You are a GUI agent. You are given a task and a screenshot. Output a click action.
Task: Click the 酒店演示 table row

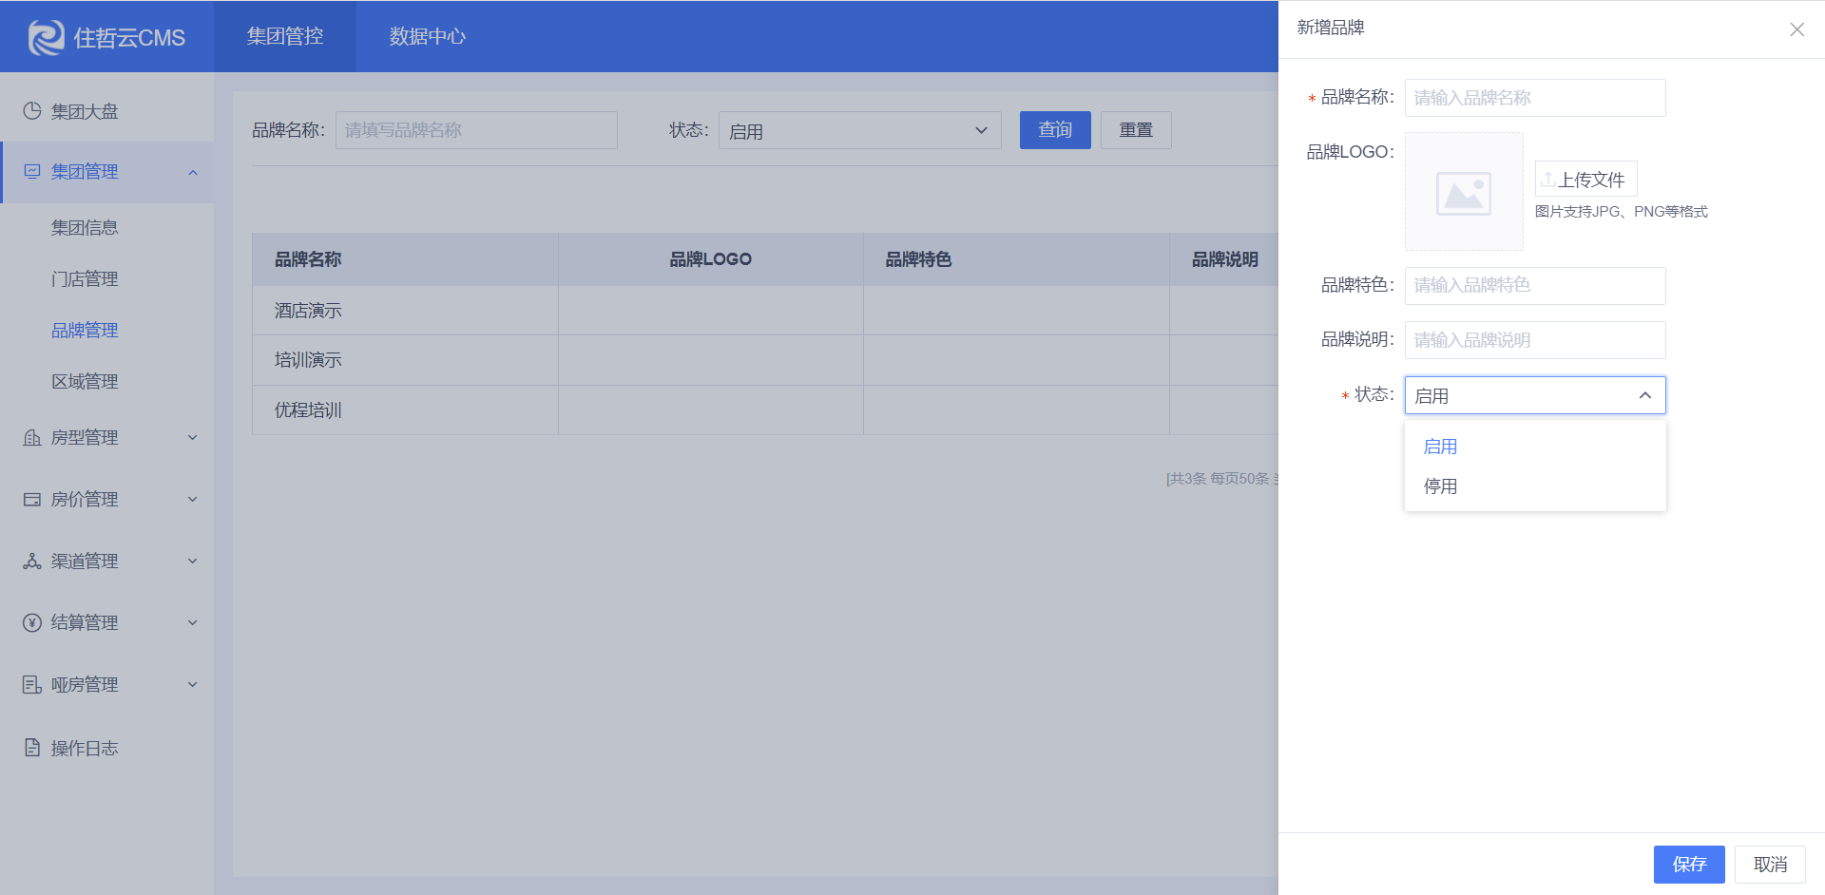pyautogui.click(x=765, y=311)
